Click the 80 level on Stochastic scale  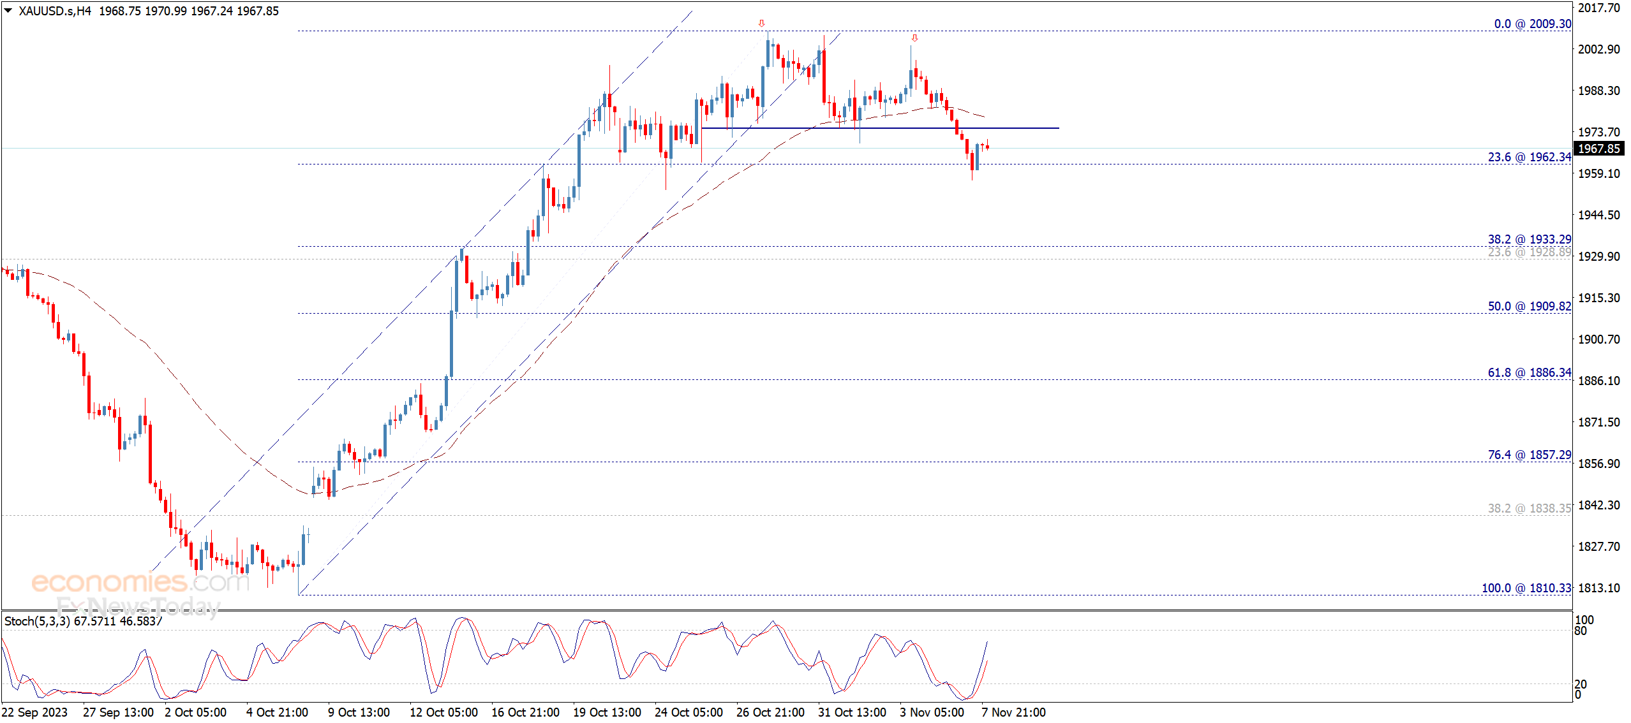tap(1580, 631)
